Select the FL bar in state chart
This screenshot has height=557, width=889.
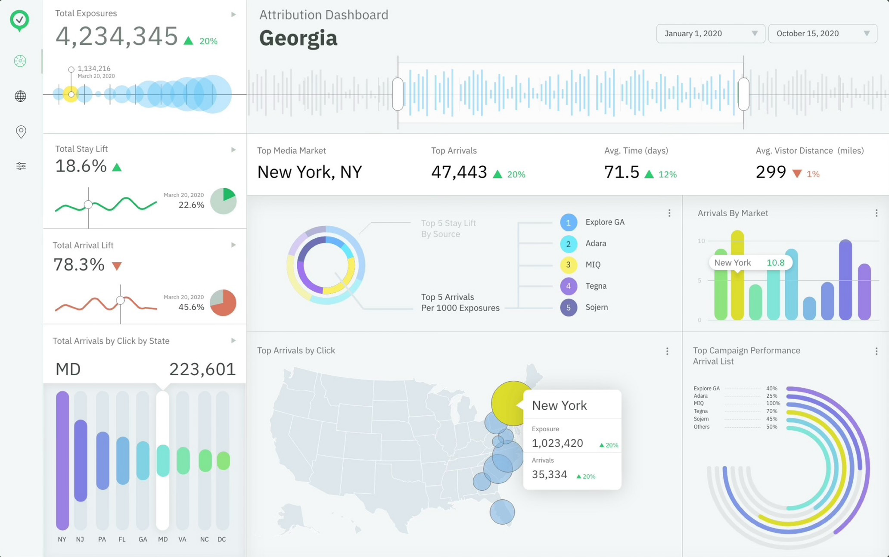(123, 461)
